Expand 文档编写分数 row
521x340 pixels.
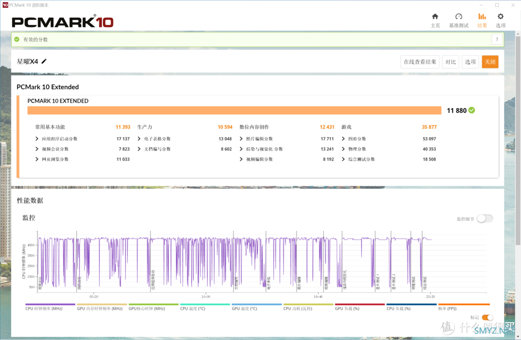click(139, 149)
